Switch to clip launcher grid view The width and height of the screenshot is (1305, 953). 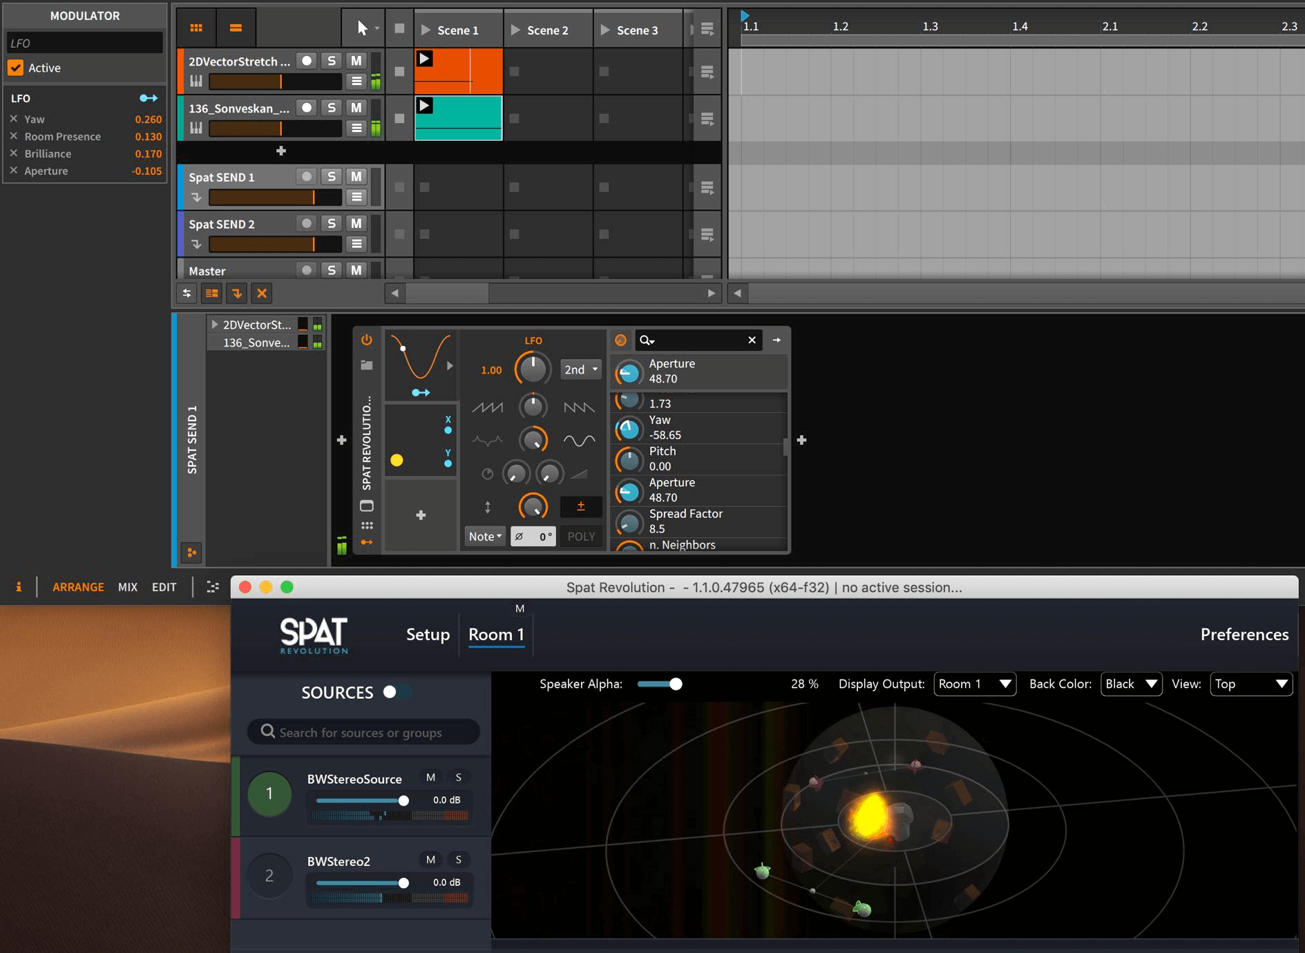coord(196,28)
